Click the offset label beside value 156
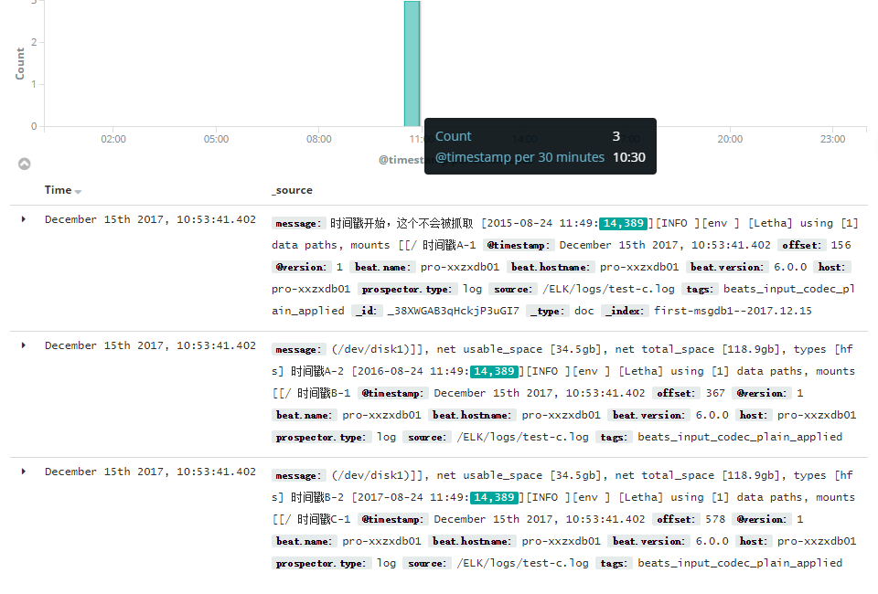This screenshot has height=594, width=878. pyautogui.click(x=801, y=245)
